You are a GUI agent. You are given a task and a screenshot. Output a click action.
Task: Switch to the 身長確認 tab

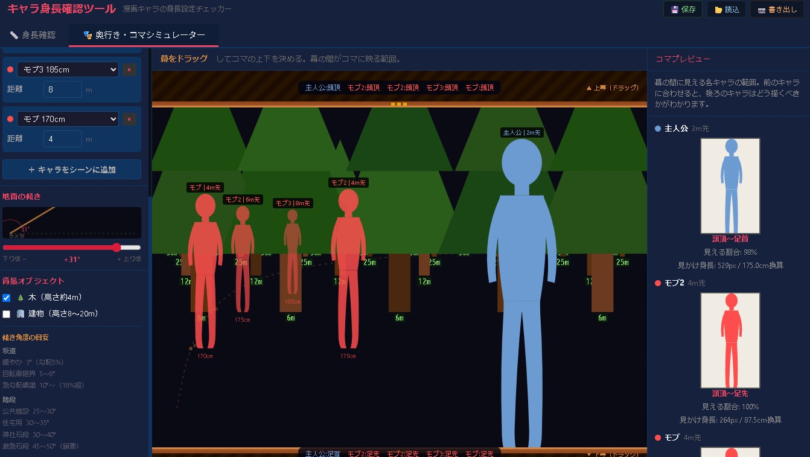pyautogui.click(x=33, y=35)
